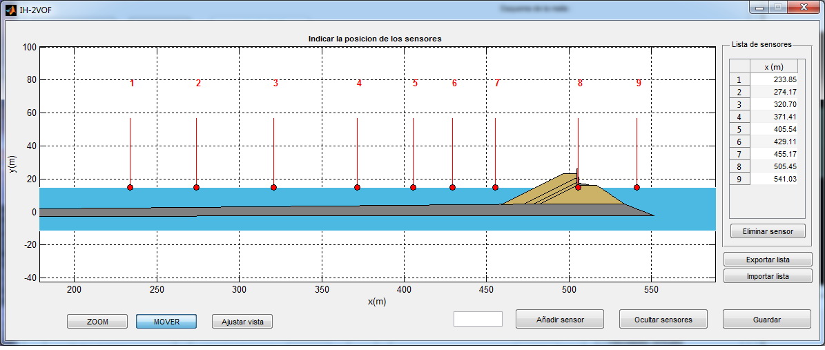Click red sensor 4 marker dot on plot

pos(357,188)
